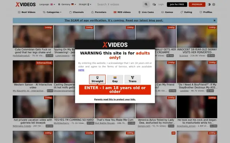This screenshot has height=143, width=230.
Task: Select the Gay option in the dialog
Action: click(115, 79)
